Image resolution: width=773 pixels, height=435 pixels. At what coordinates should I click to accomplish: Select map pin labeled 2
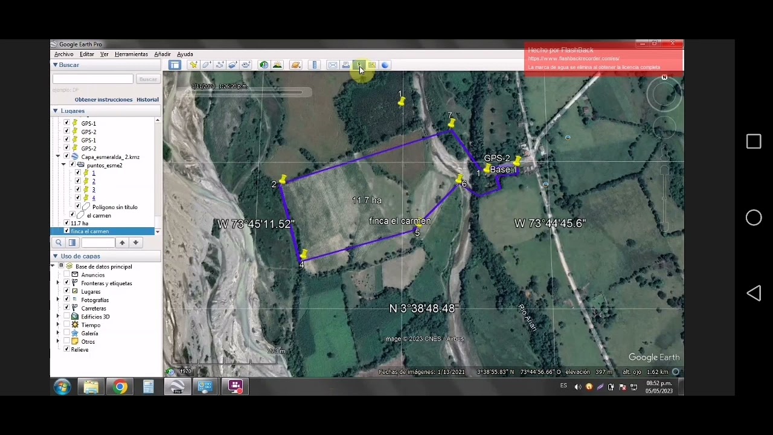click(x=283, y=179)
